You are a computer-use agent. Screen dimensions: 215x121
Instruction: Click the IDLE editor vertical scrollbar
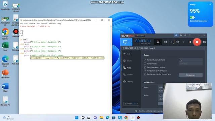click(111, 70)
